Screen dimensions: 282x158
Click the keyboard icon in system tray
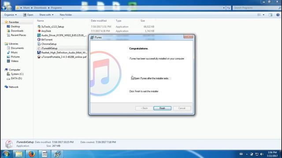(x=241, y=154)
